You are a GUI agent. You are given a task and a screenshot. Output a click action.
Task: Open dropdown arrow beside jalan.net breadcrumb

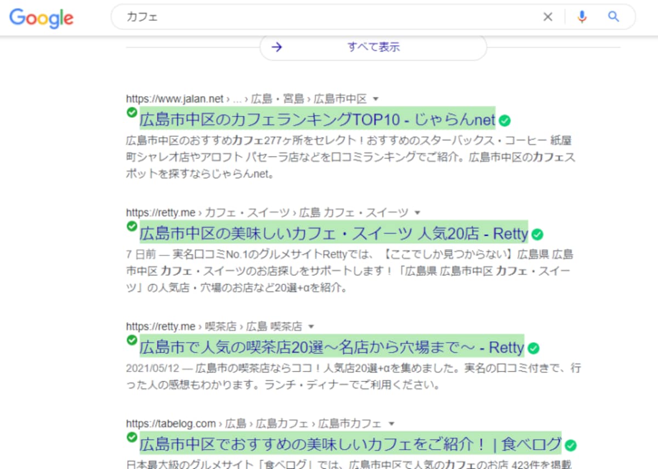(x=376, y=99)
